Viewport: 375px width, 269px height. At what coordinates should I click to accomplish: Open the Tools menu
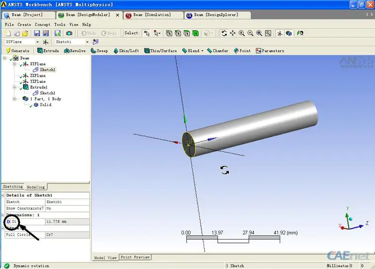coord(60,25)
